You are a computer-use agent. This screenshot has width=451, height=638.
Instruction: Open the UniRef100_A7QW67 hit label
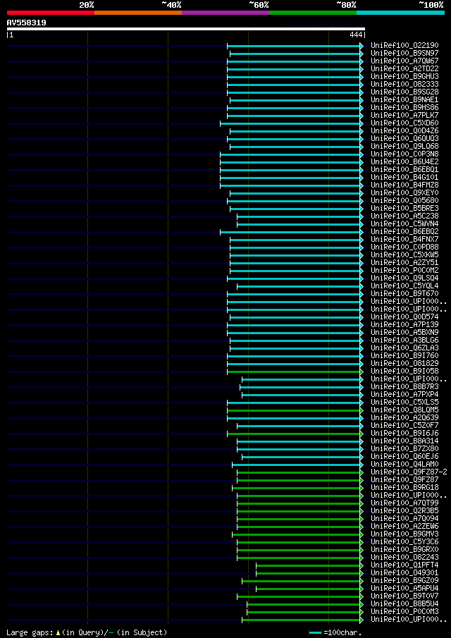(404, 61)
